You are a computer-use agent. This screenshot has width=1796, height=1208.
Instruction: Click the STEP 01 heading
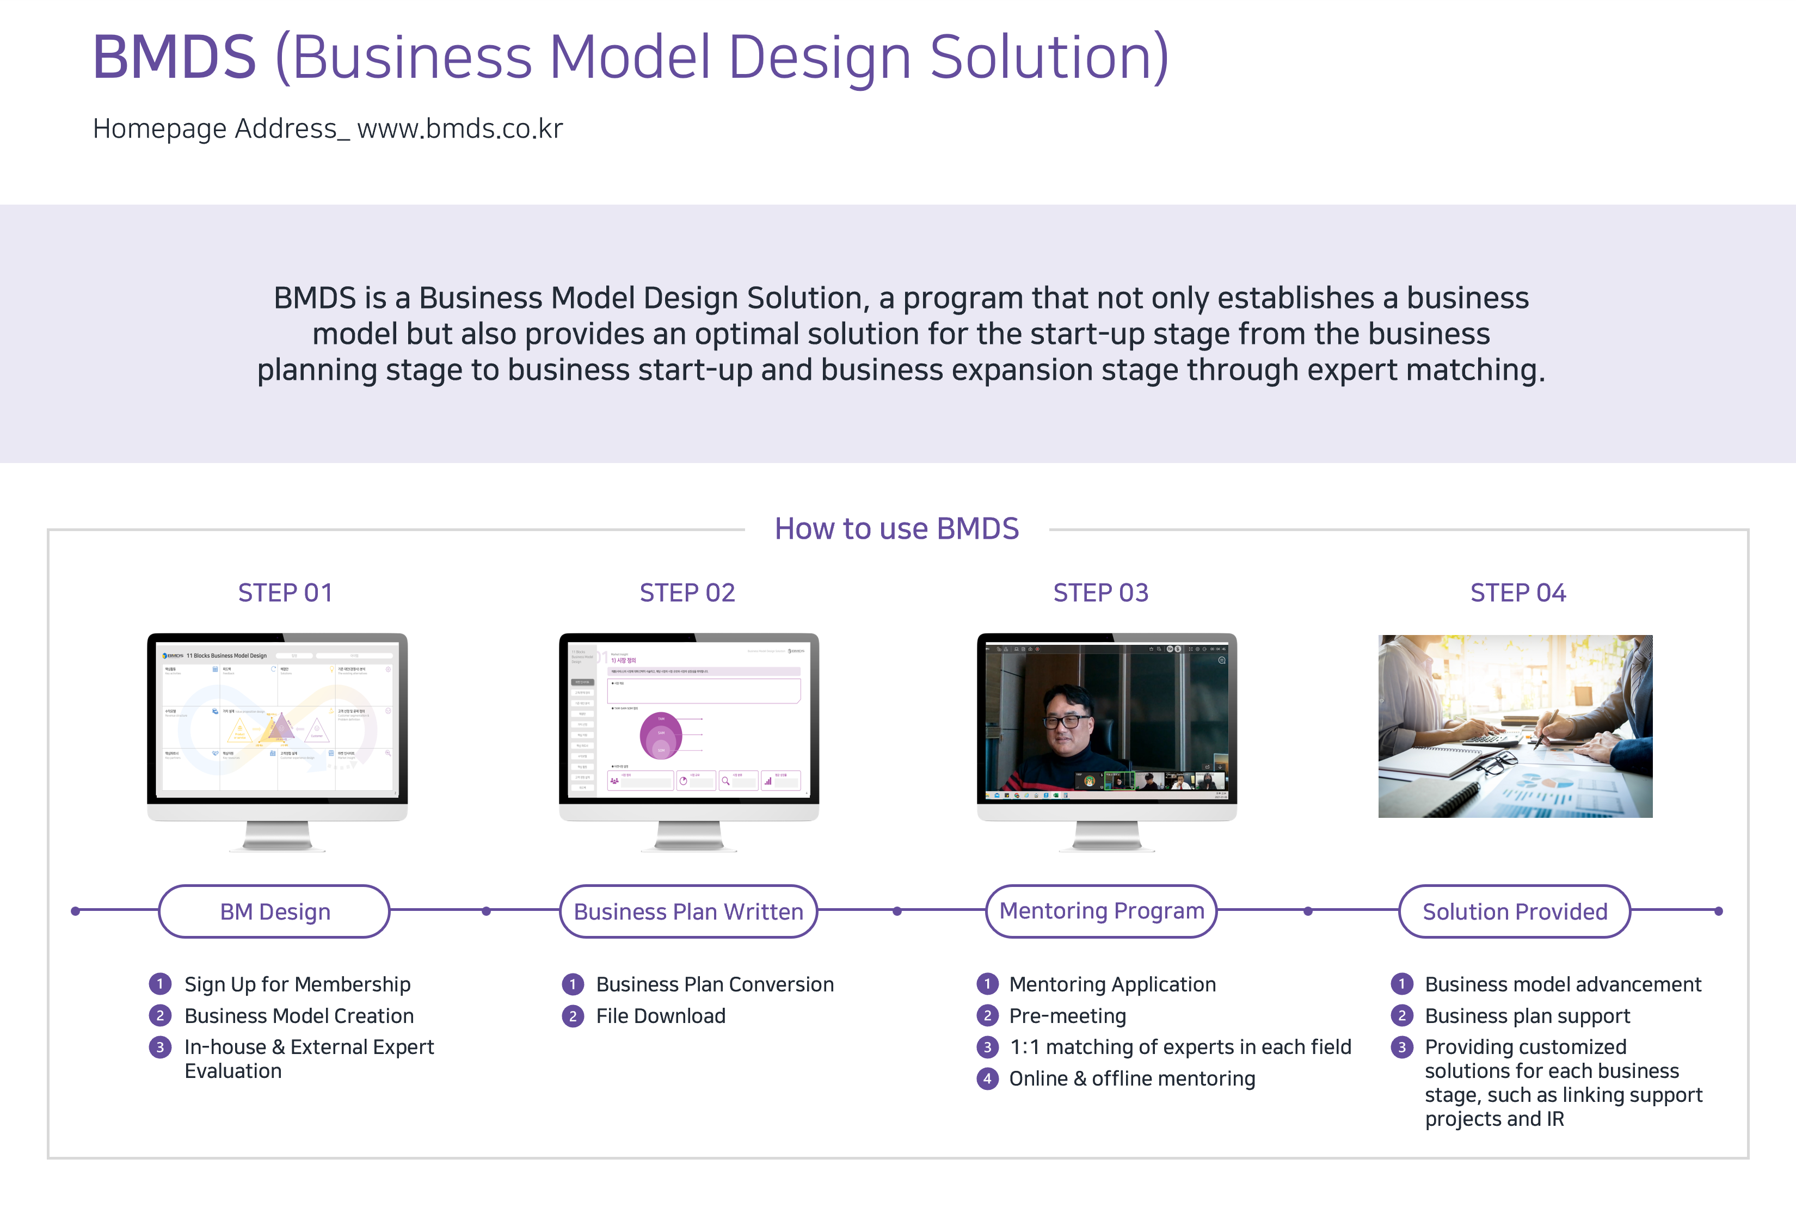tap(285, 593)
